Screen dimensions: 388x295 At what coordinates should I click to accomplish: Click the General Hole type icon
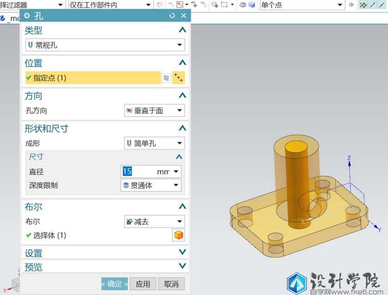coord(30,45)
